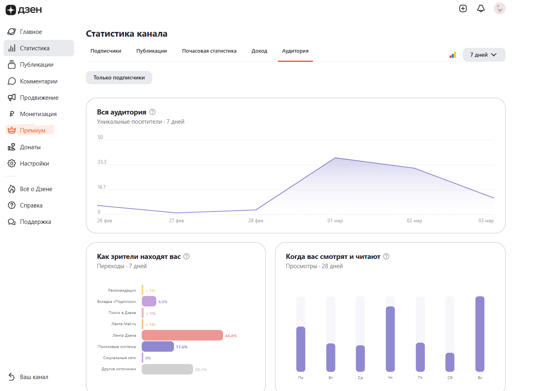Image resolution: width=560 pixels, height=391 pixels.
Task: Open the notifications bell
Action: pyautogui.click(x=481, y=9)
